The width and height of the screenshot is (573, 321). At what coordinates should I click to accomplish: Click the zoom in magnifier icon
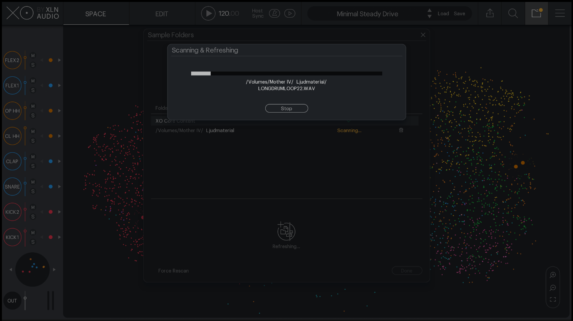pos(553,275)
